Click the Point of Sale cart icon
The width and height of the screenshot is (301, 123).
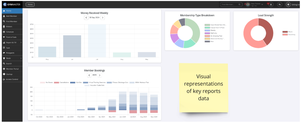click(4, 37)
